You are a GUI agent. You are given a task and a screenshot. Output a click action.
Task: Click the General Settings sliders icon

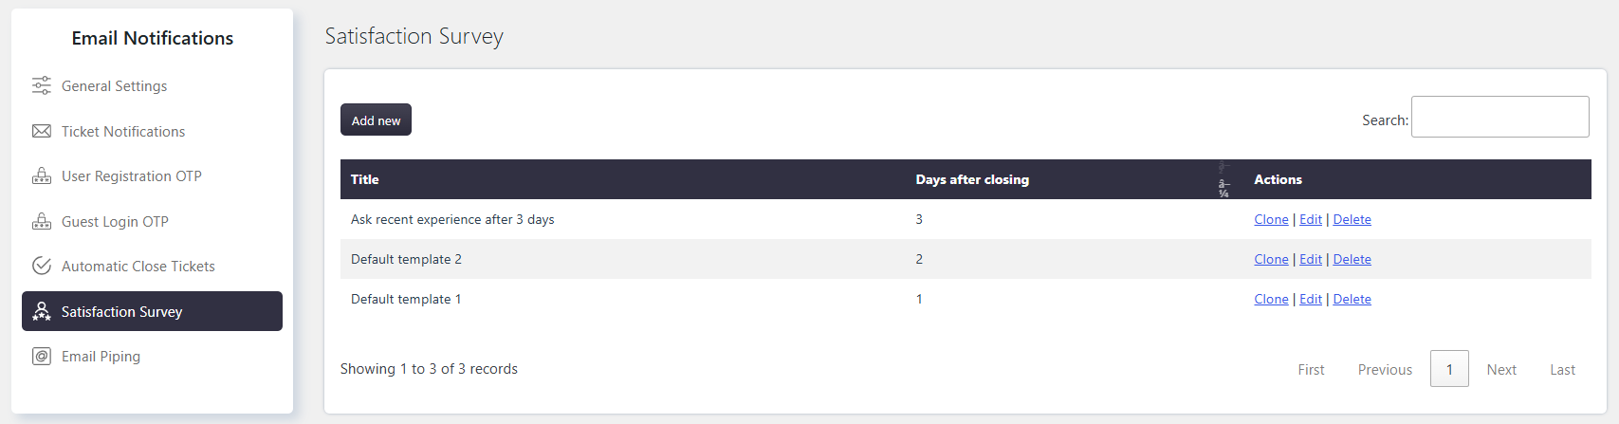click(x=42, y=85)
